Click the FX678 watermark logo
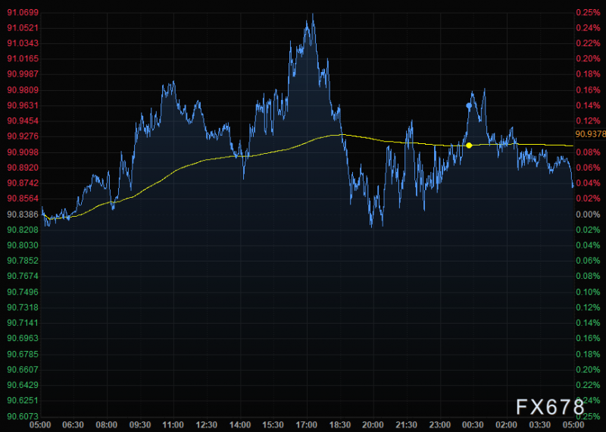606x432 pixels. (x=551, y=407)
